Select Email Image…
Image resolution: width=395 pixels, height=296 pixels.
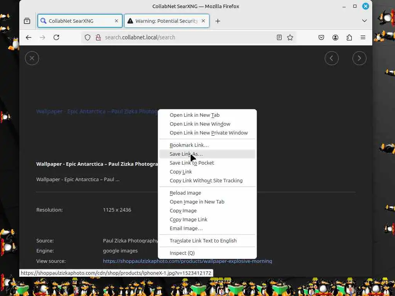tap(207, 228)
